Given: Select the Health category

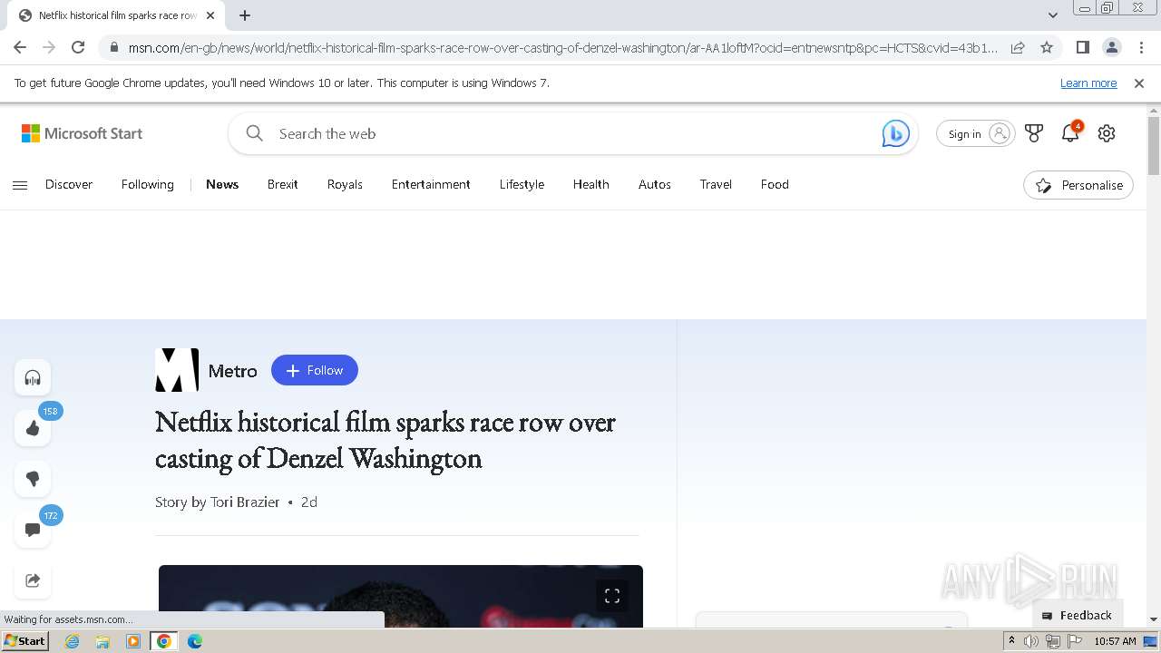Looking at the screenshot, I should (590, 184).
